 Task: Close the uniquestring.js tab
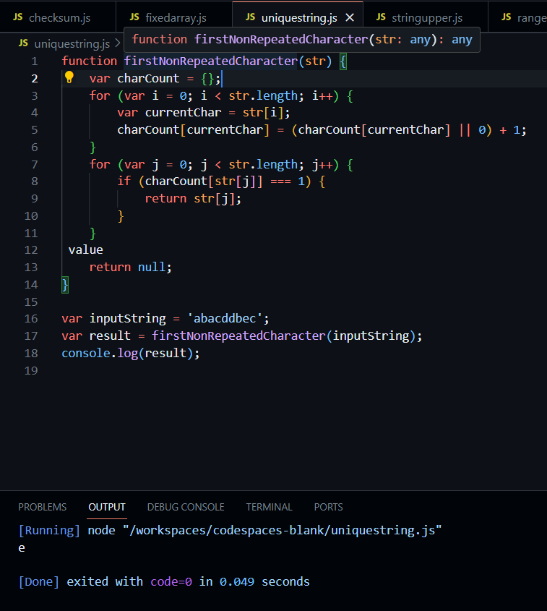click(350, 17)
